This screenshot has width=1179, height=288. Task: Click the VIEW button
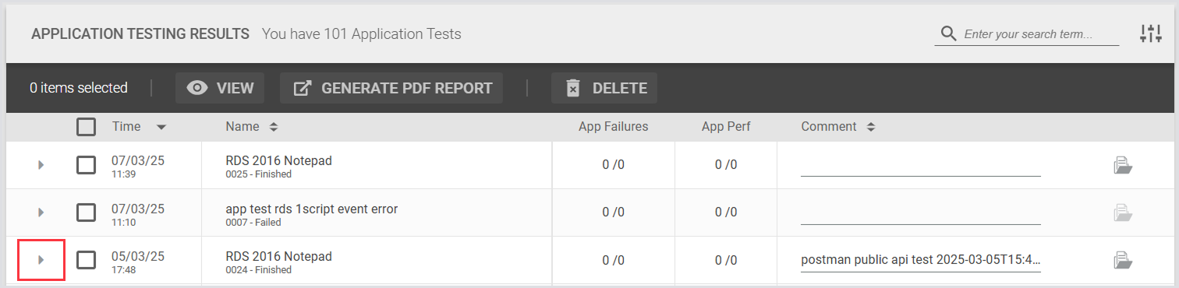[220, 88]
